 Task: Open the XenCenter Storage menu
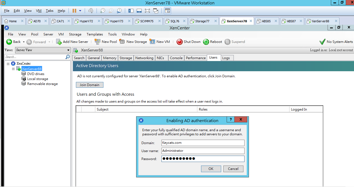coord(75,34)
